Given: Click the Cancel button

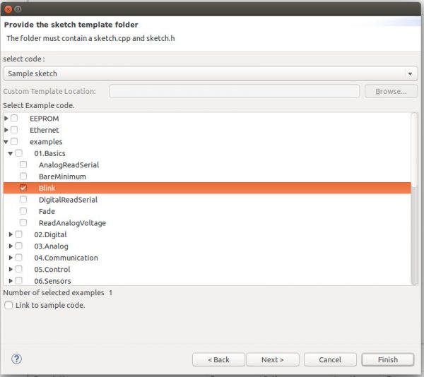Looking at the screenshot, I should pyautogui.click(x=330, y=359).
